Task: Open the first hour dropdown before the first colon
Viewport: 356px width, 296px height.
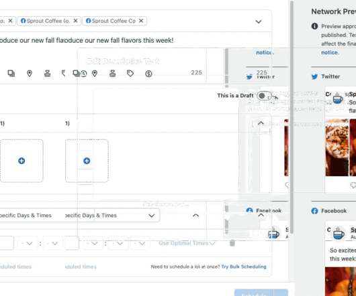Action: (27, 243)
